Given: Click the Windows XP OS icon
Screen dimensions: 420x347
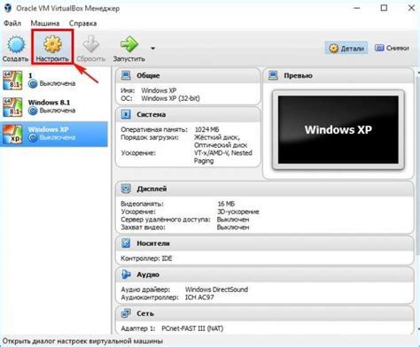Looking at the screenshot, I should (x=12, y=134).
